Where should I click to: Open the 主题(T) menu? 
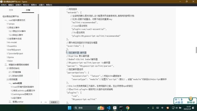pos(41,5)
